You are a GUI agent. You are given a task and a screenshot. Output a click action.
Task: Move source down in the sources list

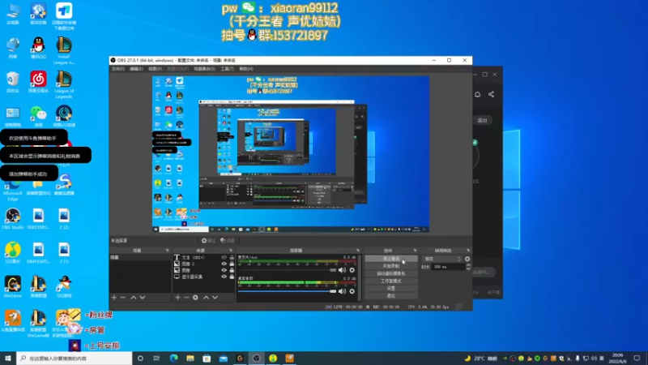coord(215,298)
